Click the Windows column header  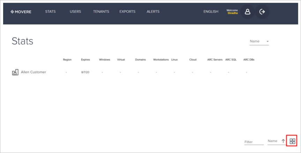click(x=104, y=60)
